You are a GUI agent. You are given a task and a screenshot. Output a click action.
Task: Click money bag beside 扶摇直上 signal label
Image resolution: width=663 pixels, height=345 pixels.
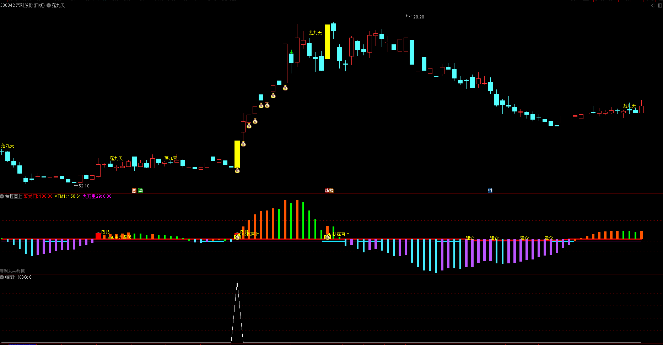pyautogui.click(x=327, y=237)
